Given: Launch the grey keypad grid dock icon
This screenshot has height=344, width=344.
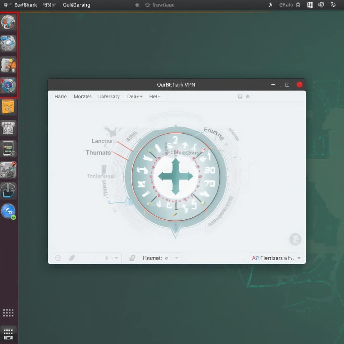Looking at the screenshot, I should tap(8, 128).
